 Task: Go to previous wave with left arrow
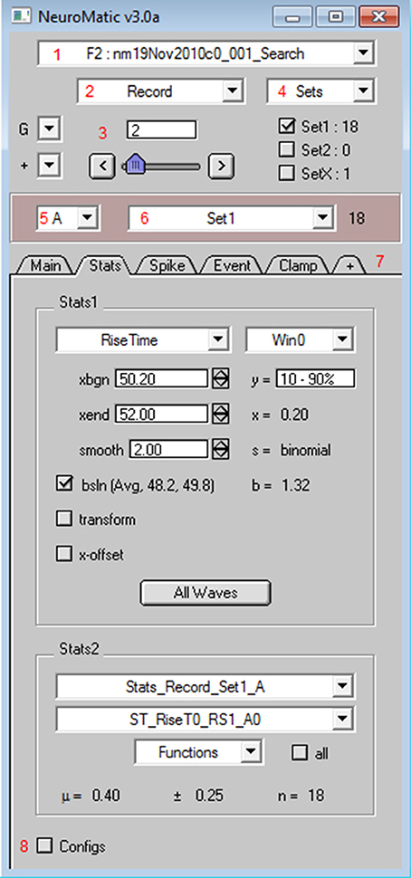point(102,165)
